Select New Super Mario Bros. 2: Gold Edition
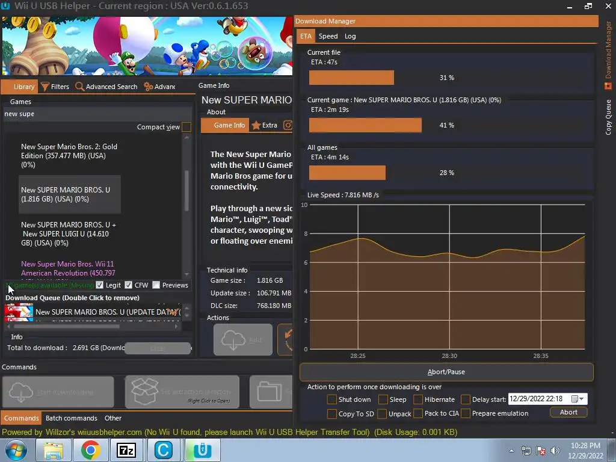Screen dimensions: 616x462 (69, 156)
